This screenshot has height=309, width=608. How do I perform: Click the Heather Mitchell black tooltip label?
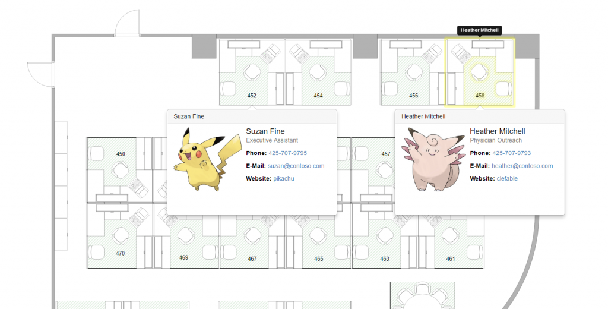pos(480,30)
